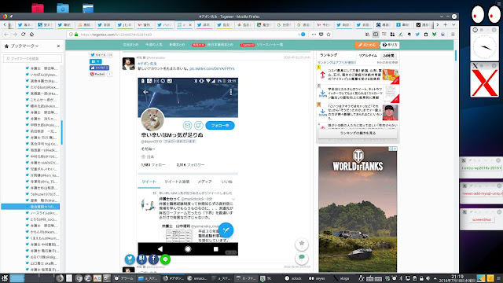
Task: Toggle the sidebar toolbar button
Action: (x=376, y=35)
